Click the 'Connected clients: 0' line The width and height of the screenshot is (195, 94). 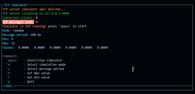click(x=20, y=18)
